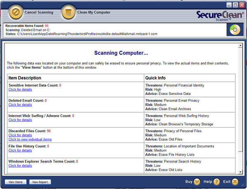Click the Buy text label
The width and height of the screenshot is (247, 189).
(189, 182)
